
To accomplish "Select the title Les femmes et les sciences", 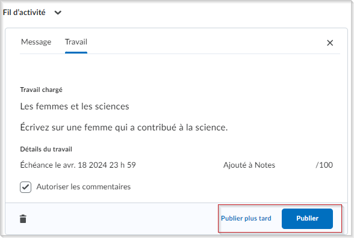I will [75, 106].
